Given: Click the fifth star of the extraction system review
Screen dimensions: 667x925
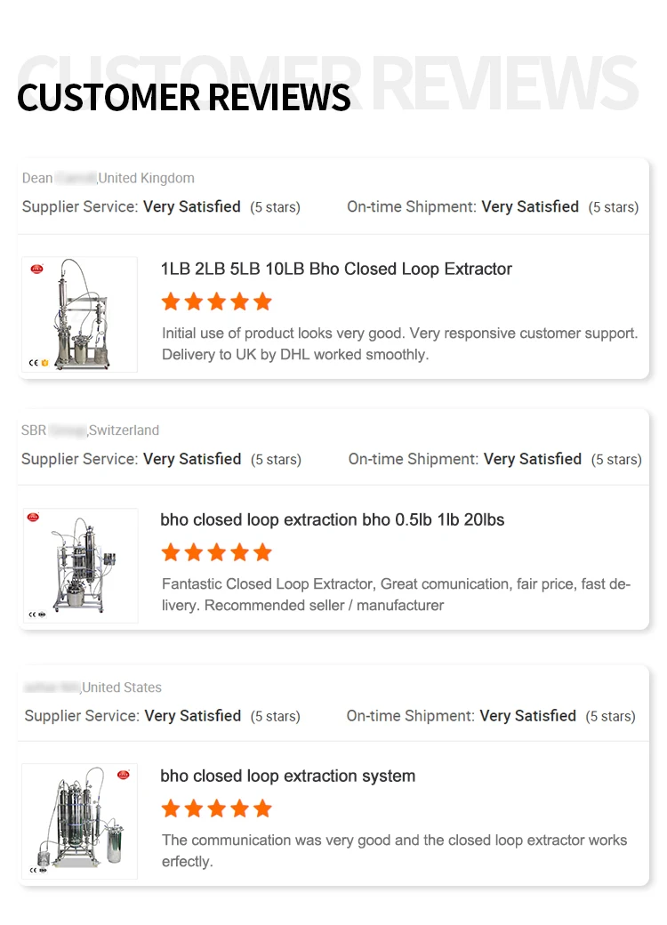Looking at the screenshot, I should [x=262, y=808].
